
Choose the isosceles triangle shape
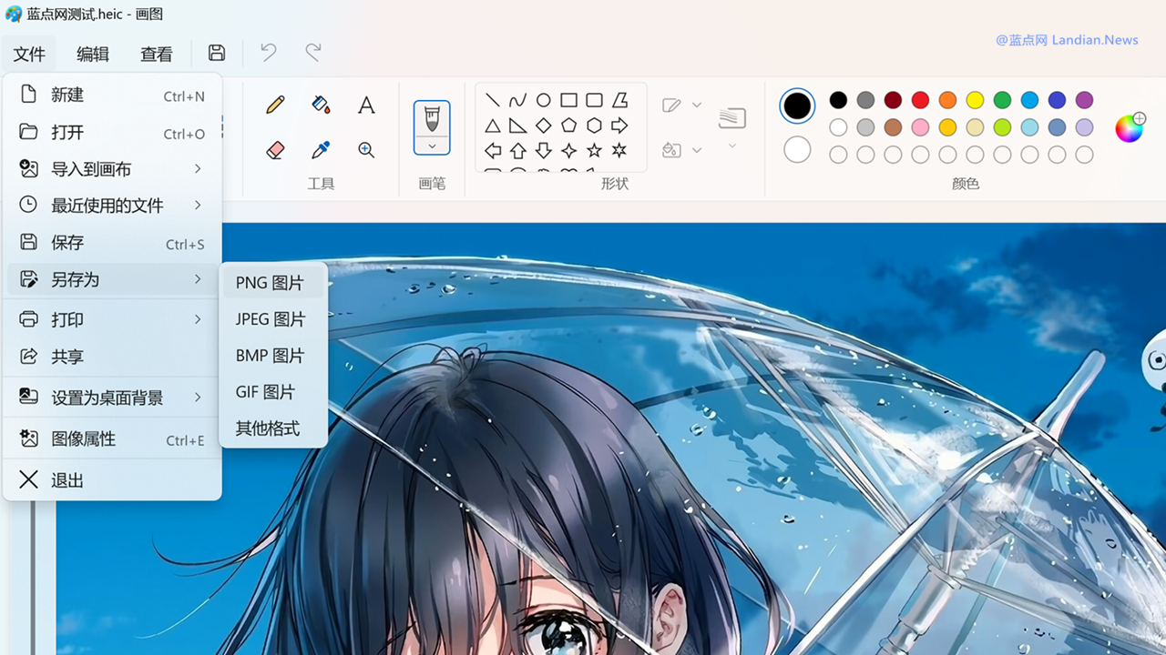point(493,126)
